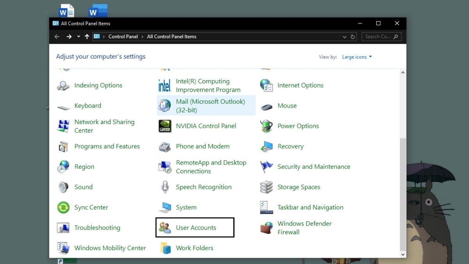The image size is (469, 264).
Task: Click the Intel Computing Improvement Program icon
Action: tap(165, 86)
